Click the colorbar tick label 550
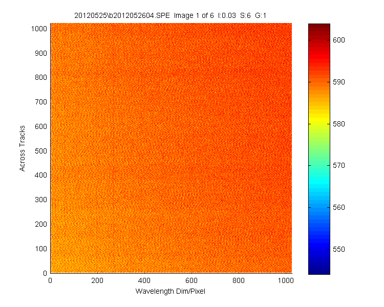Image resolution: width=384 pixels, height=307 pixels. (x=339, y=249)
